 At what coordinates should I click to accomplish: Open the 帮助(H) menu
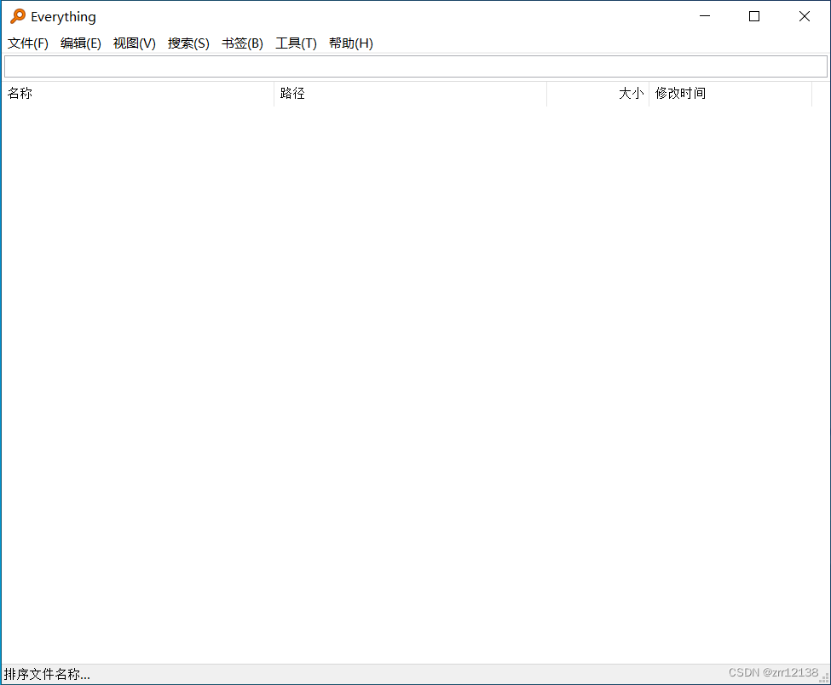point(350,43)
